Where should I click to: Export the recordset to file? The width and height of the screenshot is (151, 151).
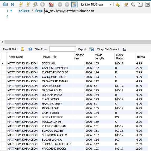tap(91, 49)
